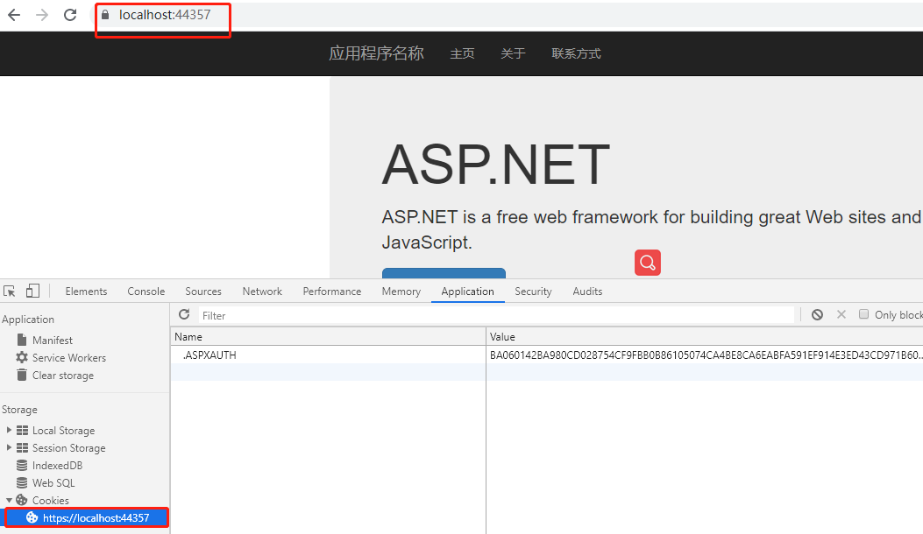Reload the page with the refresh icon
Screen dimensions: 923x534
tap(70, 15)
